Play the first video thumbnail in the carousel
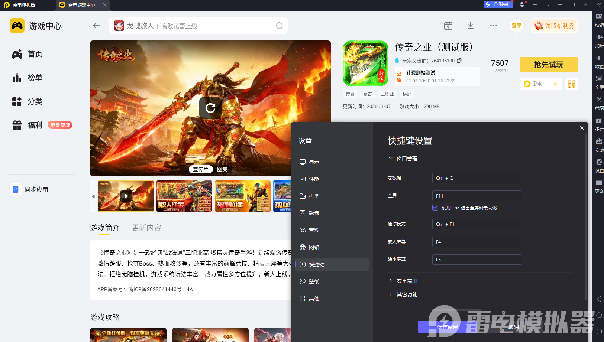604x342 pixels. (126, 196)
